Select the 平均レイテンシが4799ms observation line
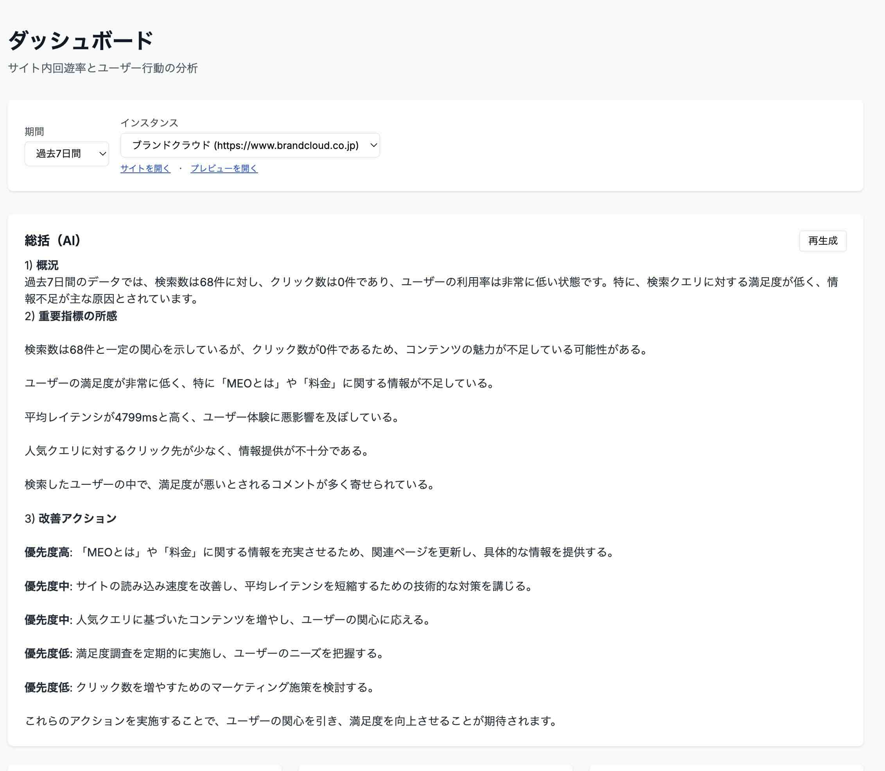 212,416
